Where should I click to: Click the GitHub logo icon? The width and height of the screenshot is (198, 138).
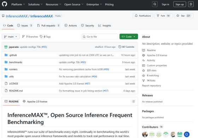click(4, 4)
